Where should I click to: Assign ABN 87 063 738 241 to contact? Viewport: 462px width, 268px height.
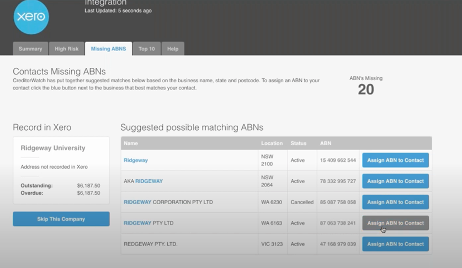point(396,223)
